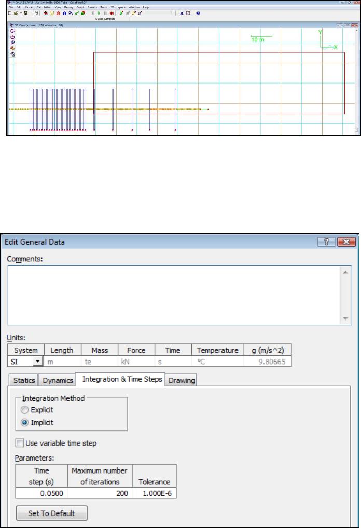This screenshot has height=528, width=361.
Task: Open the Calculation menu
Action: (x=43, y=7)
